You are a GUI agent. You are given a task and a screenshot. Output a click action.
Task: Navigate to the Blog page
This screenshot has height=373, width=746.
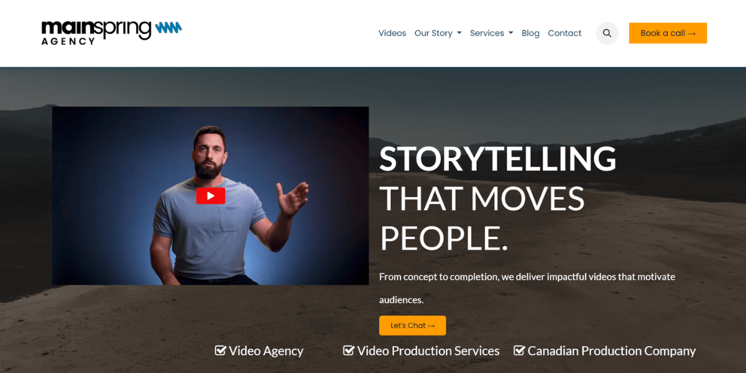point(530,33)
